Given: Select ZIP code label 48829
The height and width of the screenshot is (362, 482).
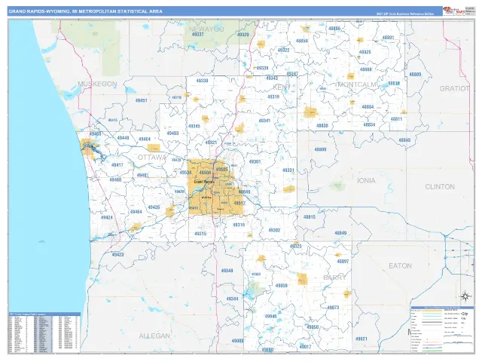Looking at the screenshot, I should (365, 52).
